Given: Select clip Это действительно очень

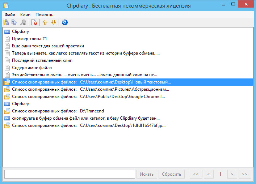Looking at the screenshot, I should (128, 75).
